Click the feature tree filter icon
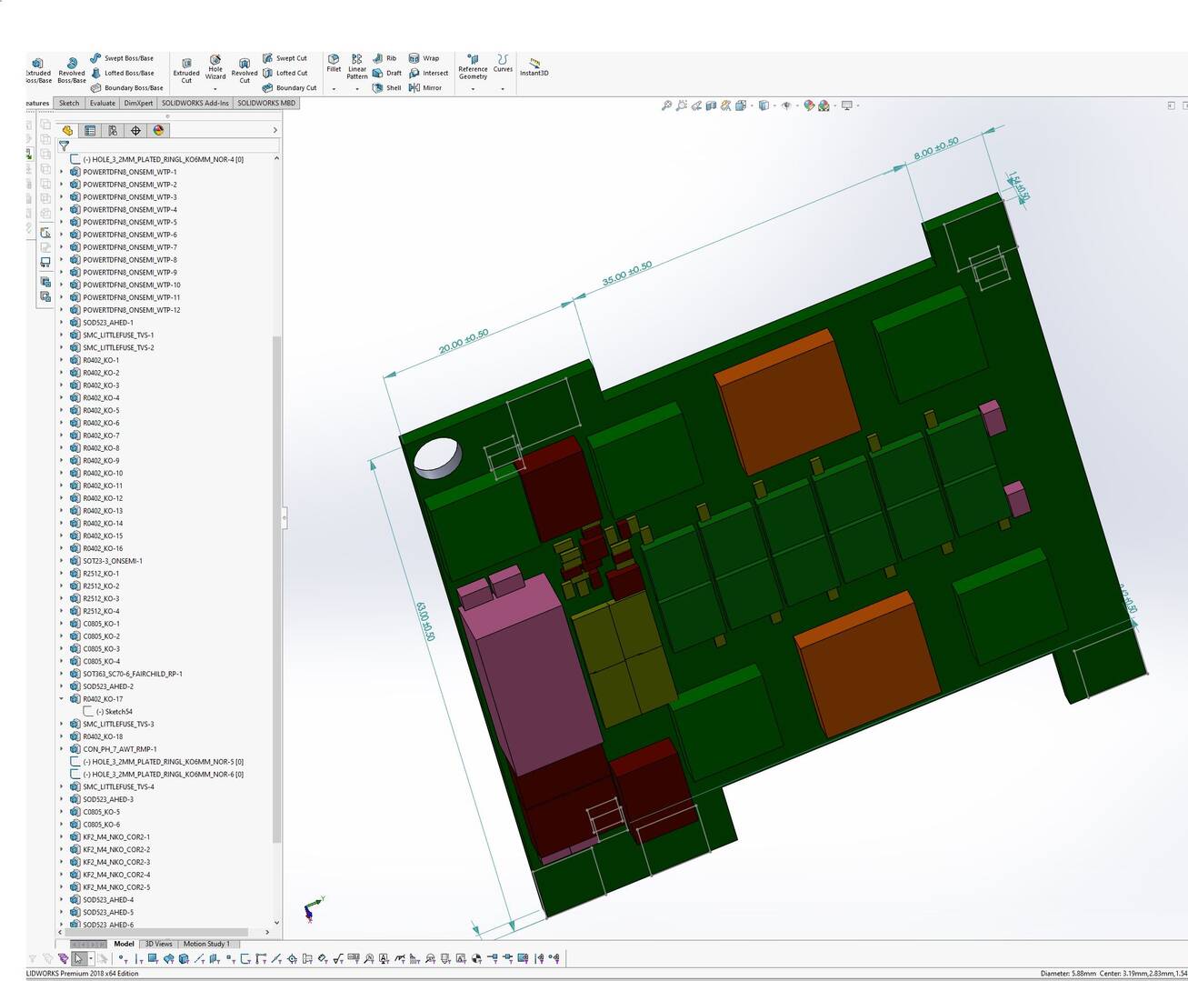This screenshot has width=1188, height=981. 65,145
